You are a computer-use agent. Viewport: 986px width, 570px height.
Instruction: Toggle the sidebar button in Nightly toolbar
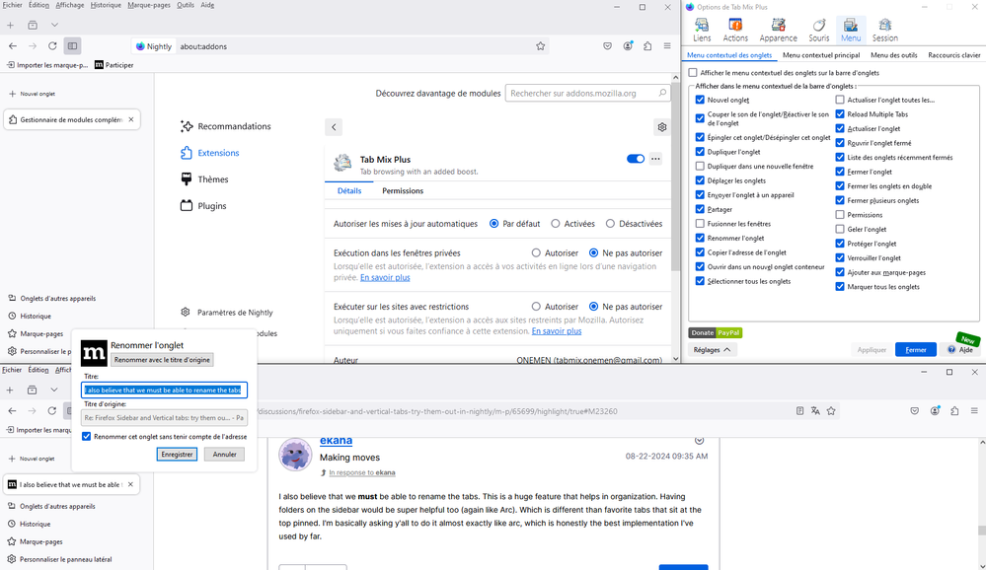[x=72, y=46]
